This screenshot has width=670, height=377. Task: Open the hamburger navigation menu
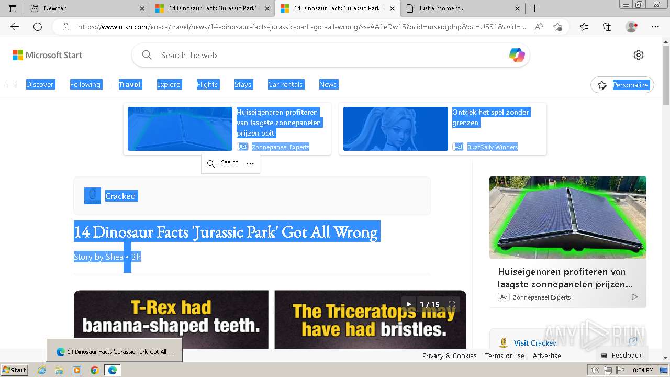click(12, 85)
